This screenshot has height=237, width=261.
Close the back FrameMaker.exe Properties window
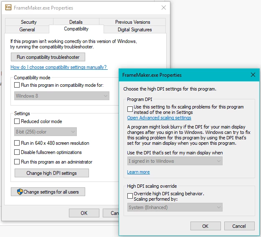(164, 8)
